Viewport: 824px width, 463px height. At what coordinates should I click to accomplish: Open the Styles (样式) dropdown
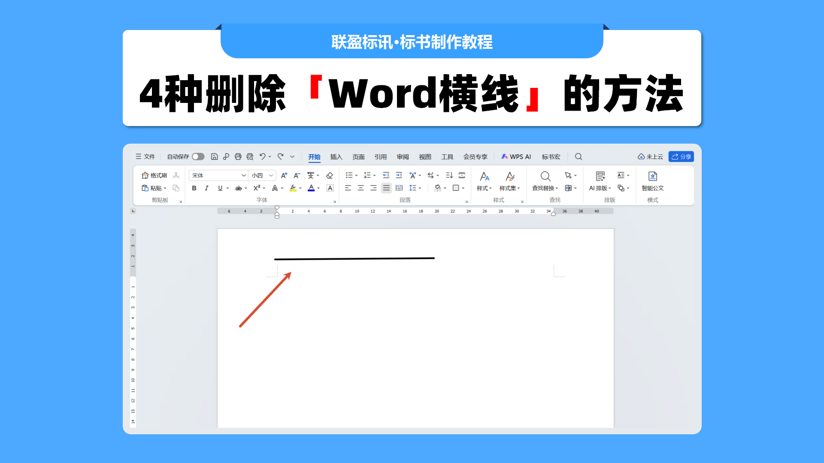485,181
